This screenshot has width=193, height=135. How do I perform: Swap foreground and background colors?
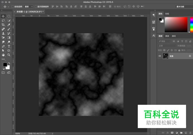(9, 63)
